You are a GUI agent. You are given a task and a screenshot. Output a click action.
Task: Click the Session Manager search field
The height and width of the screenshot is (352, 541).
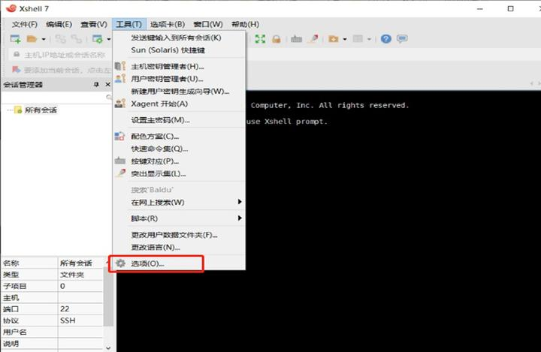tap(56, 98)
